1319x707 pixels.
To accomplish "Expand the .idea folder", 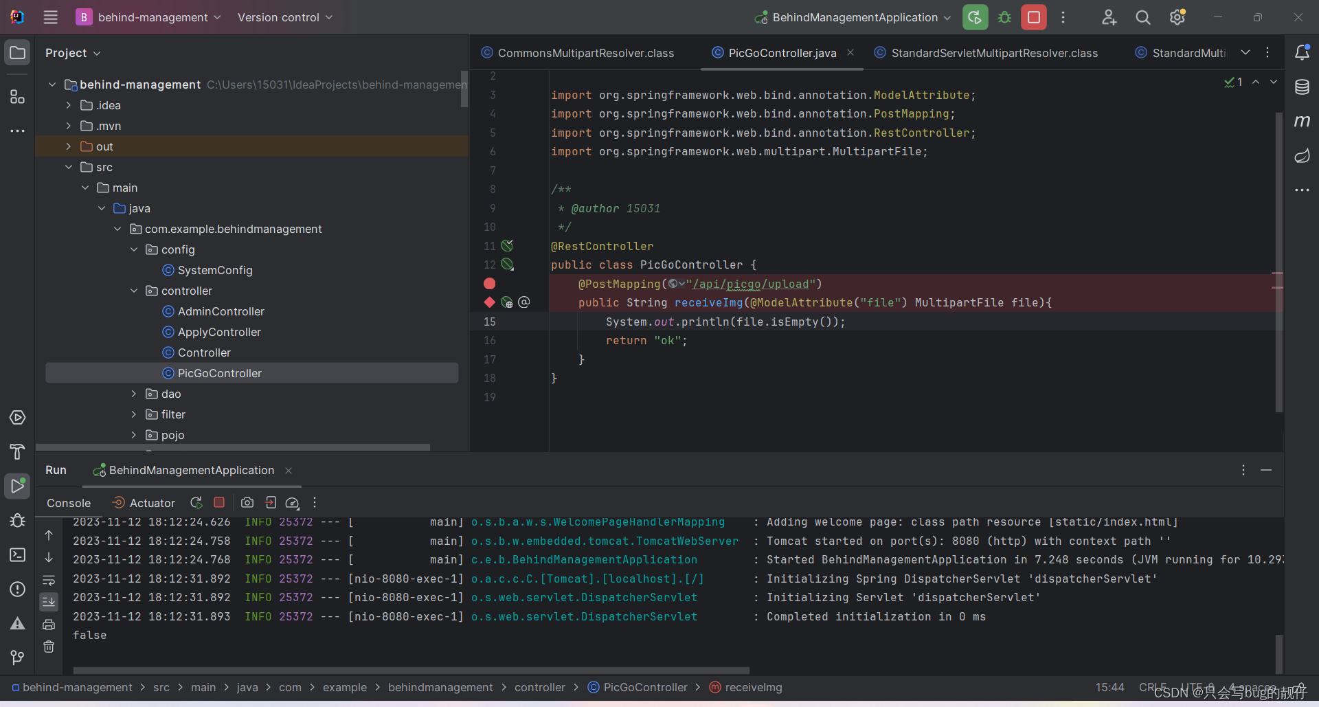I will tap(68, 105).
